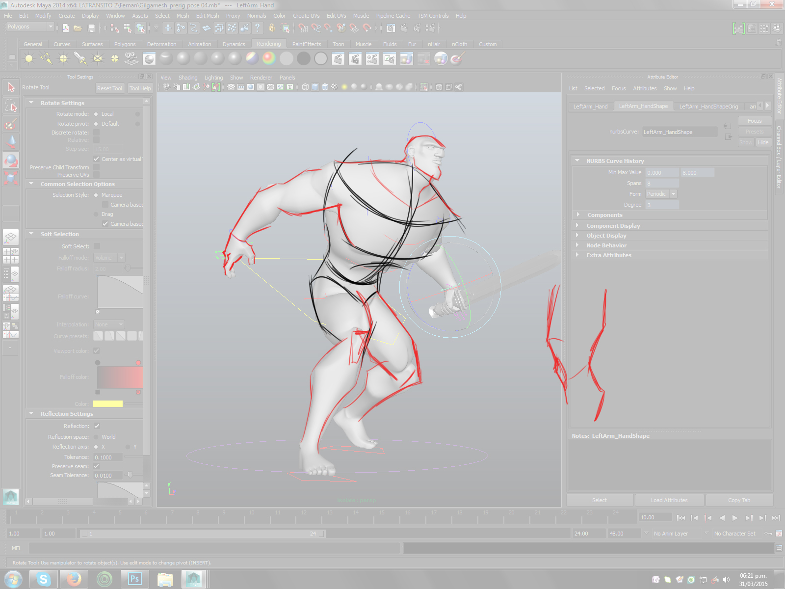Click the Load Attributes button
Screen dimensions: 785x589
[669, 500]
